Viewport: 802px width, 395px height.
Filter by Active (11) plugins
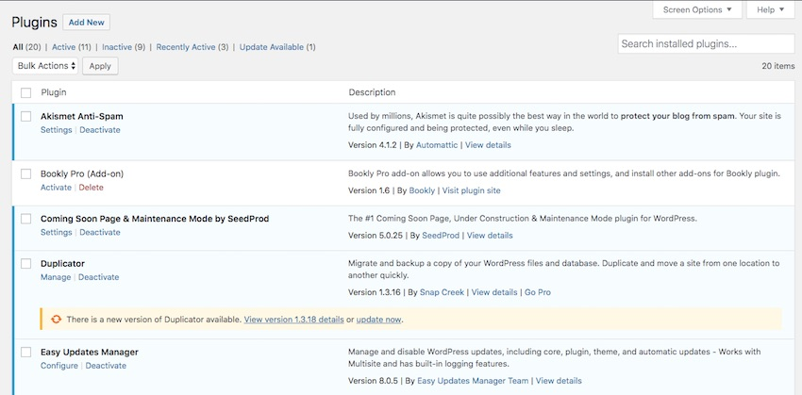pyautogui.click(x=72, y=47)
